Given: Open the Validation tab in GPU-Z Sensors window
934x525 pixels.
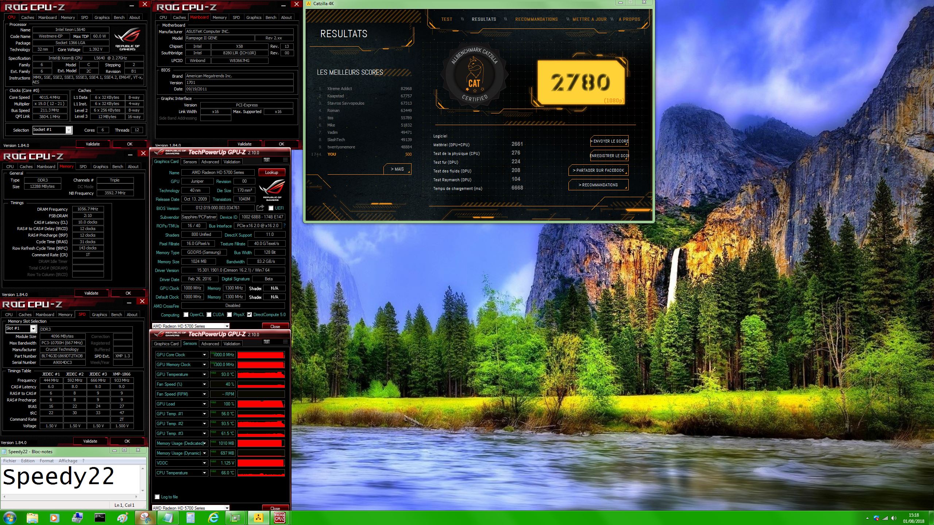Looking at the screenshot, I should point(232,344).
